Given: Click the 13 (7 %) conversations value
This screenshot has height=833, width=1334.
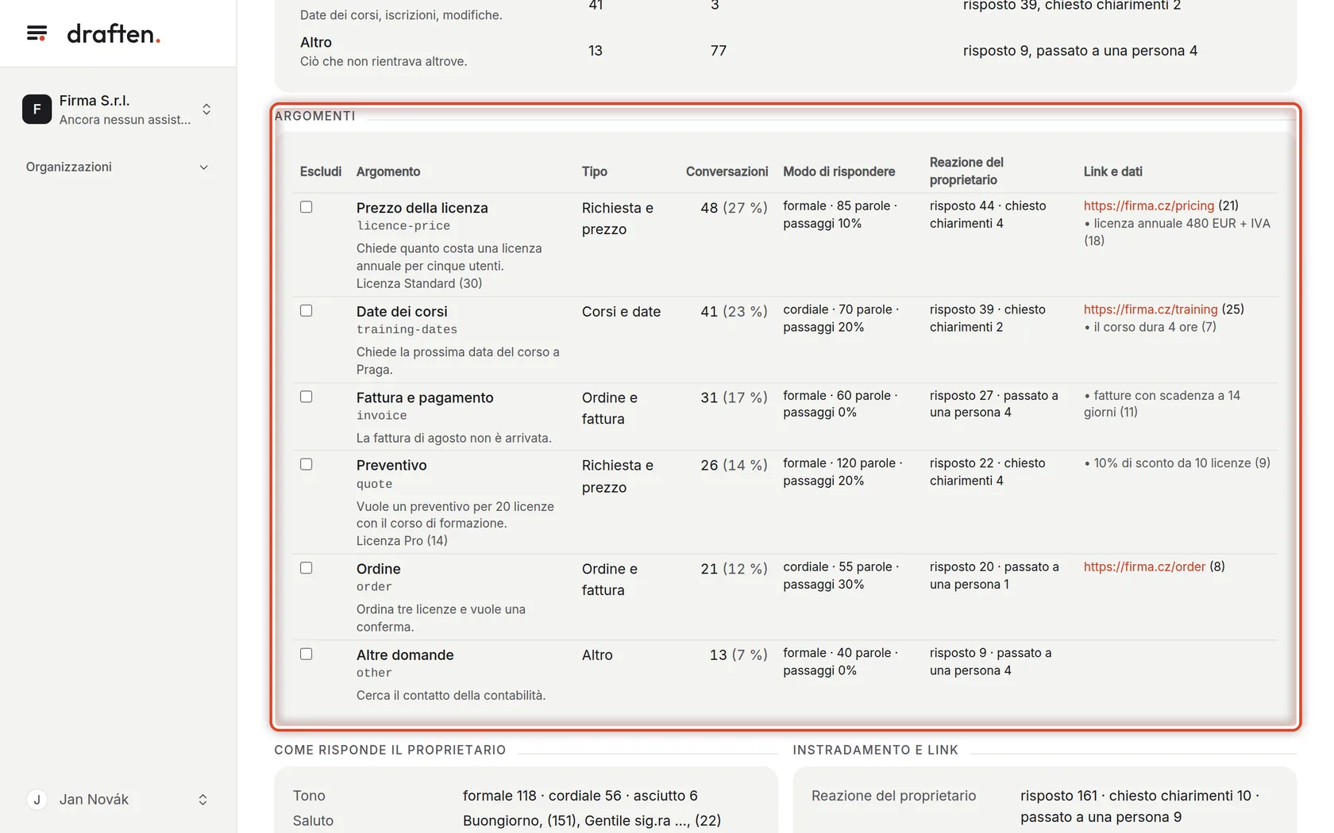Looking at the screenshot, I should [738, 654].
